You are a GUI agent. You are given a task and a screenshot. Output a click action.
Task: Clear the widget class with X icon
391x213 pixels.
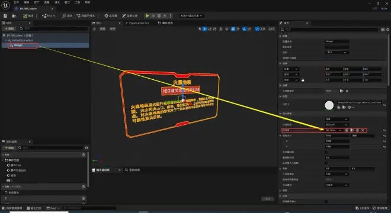363,130
